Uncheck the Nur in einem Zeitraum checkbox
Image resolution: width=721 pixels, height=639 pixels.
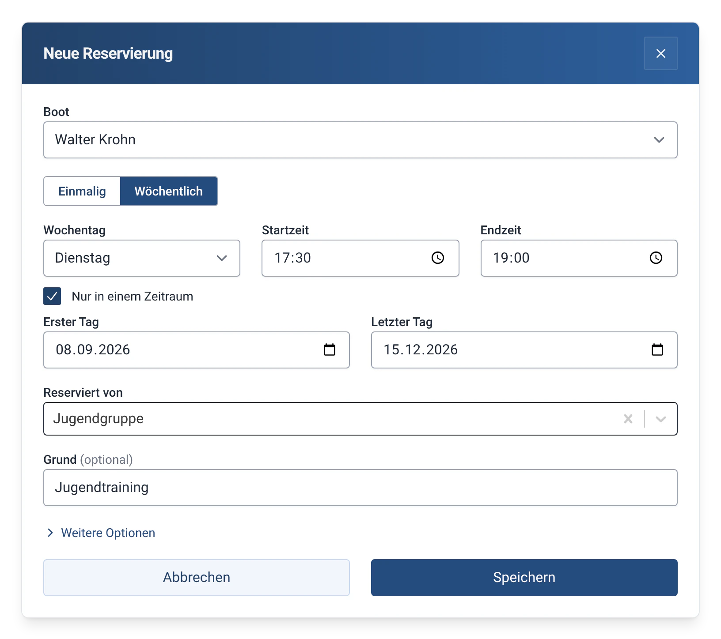pos(52,296)
